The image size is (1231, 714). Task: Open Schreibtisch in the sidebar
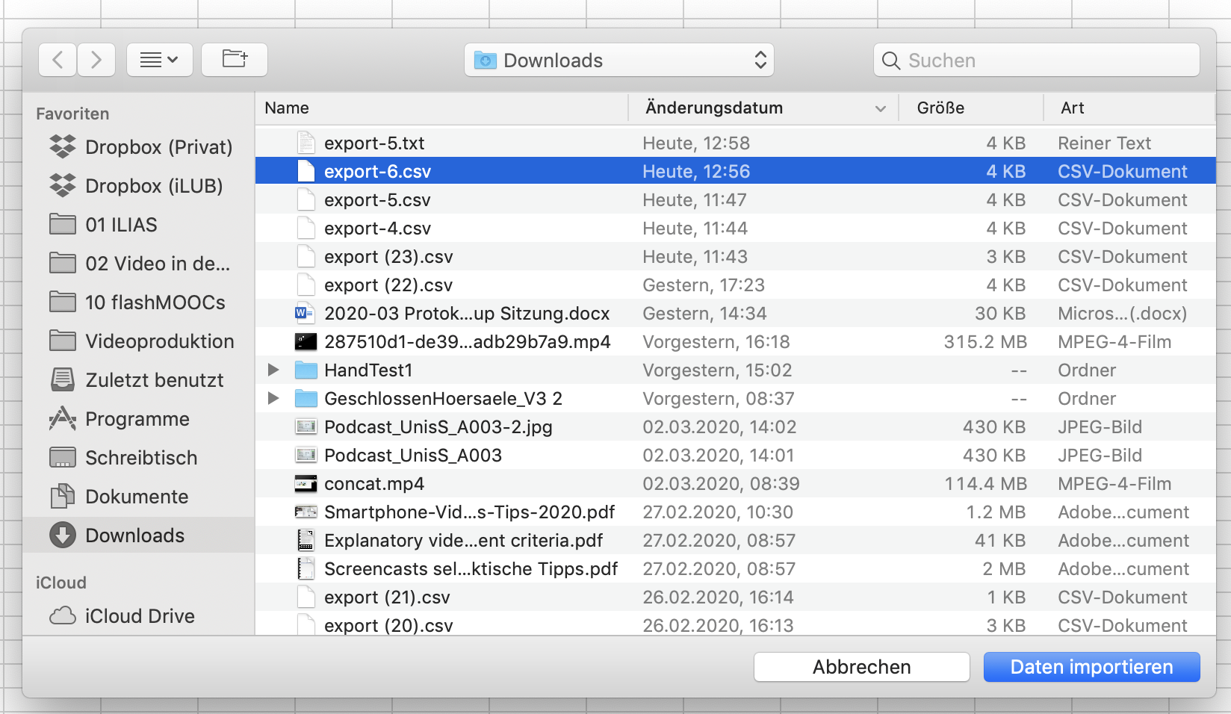pos(139,458)
